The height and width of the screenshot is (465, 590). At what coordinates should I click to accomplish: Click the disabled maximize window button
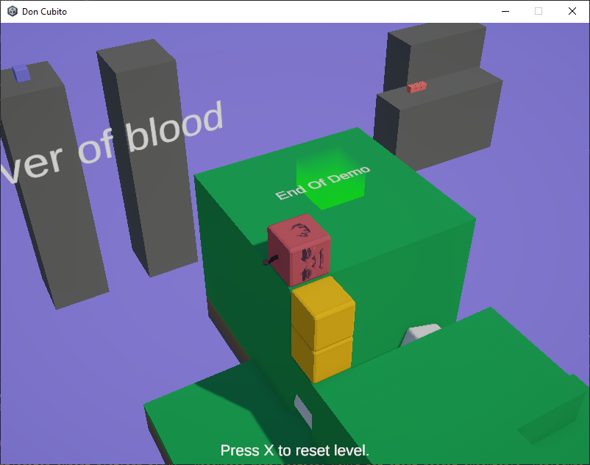click(539, 11)
